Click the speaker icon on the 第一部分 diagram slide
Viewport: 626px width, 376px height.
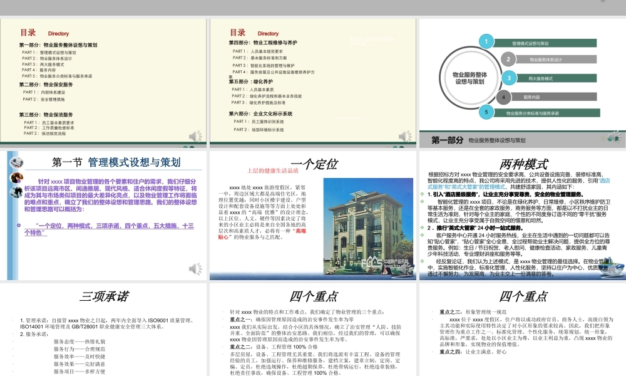pyautogui.click(x=614, y=137)
